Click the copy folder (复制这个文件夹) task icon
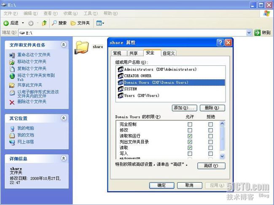Screen dimensions: 274x205 pos(12,69)
